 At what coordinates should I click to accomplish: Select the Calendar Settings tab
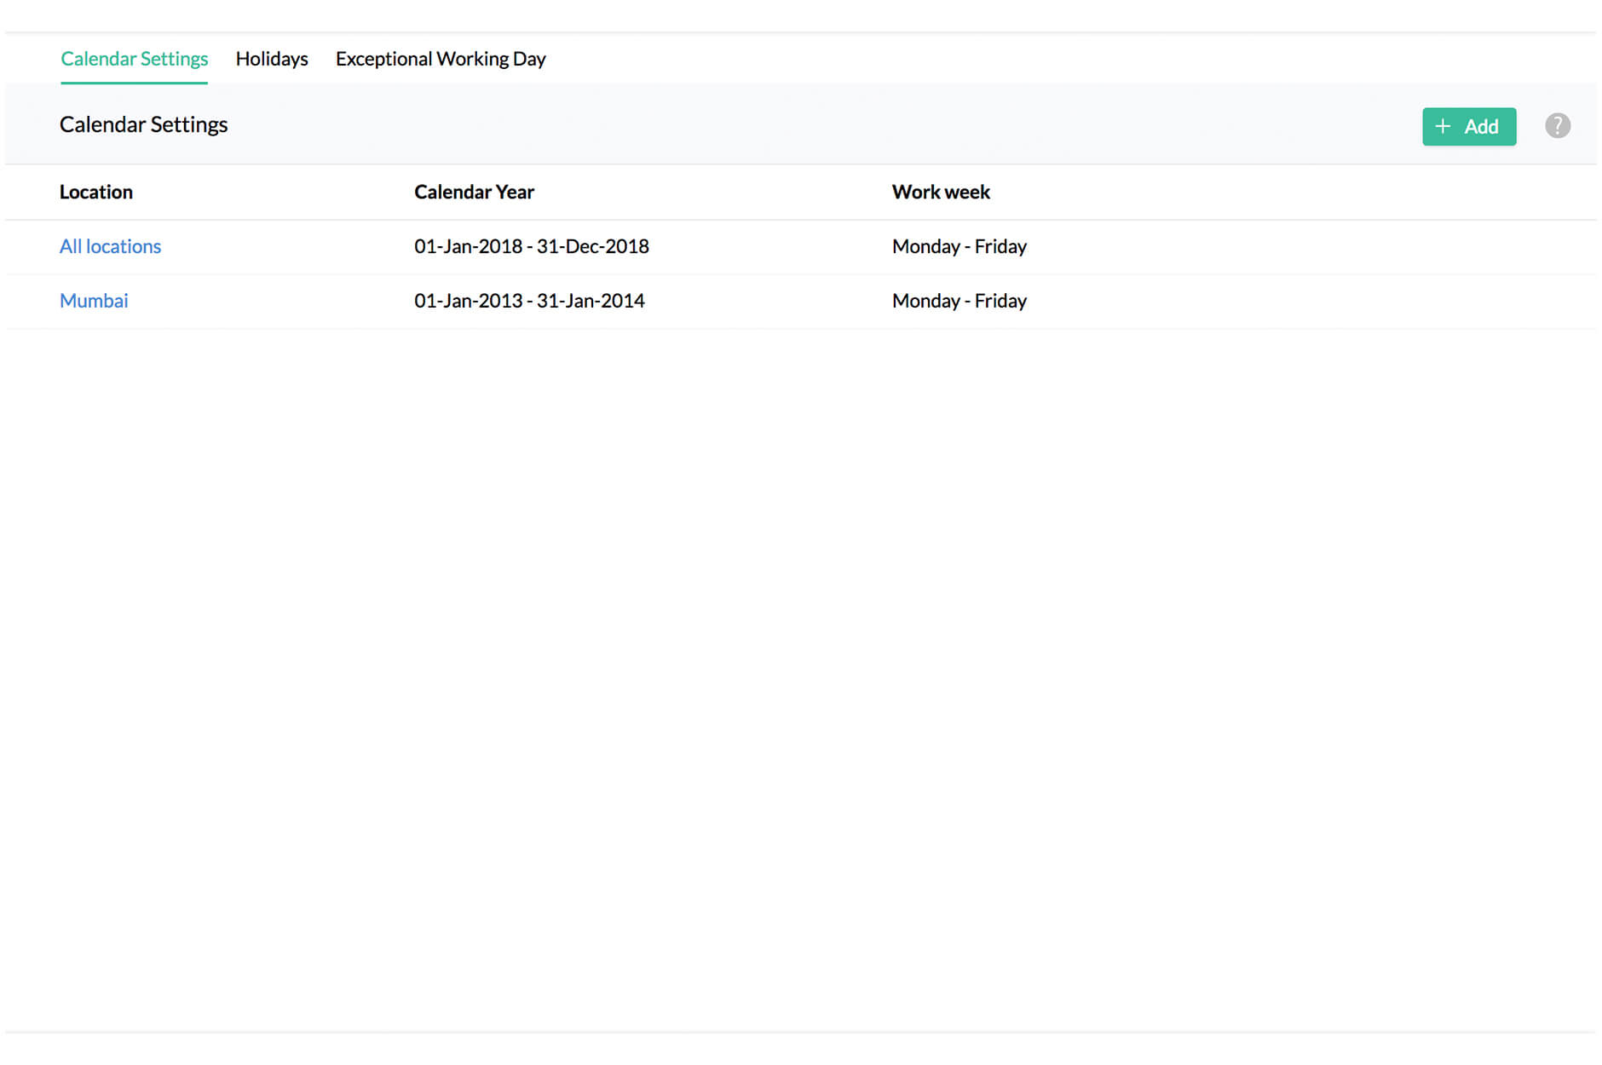134,59
